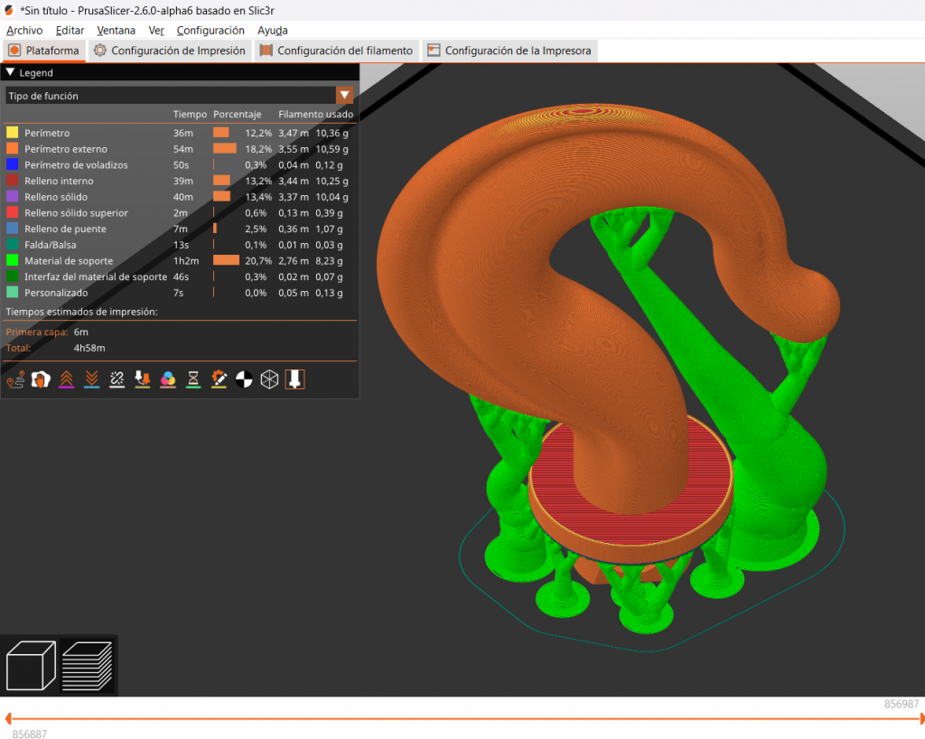Toggle wipe moves icon in legend

40,380
